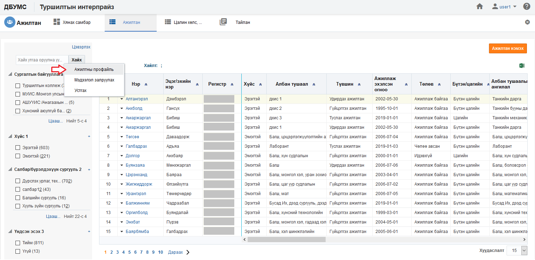The image size is (535, 260).
Task: Export table using the Excel icon
Action: (x=522, y=66)
